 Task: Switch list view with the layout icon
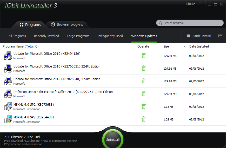pyautogui.click(x=220, y=36)
